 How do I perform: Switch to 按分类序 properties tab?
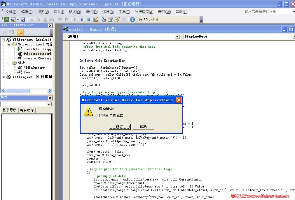(x=27, y=110)
